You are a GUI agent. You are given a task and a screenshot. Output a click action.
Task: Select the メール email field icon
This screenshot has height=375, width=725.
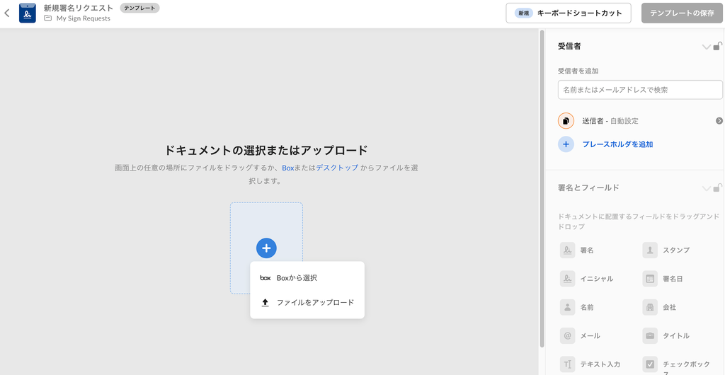[567, 335]
